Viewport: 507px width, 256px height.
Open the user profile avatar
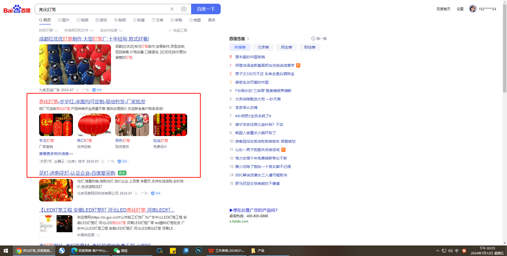[473, 9]
